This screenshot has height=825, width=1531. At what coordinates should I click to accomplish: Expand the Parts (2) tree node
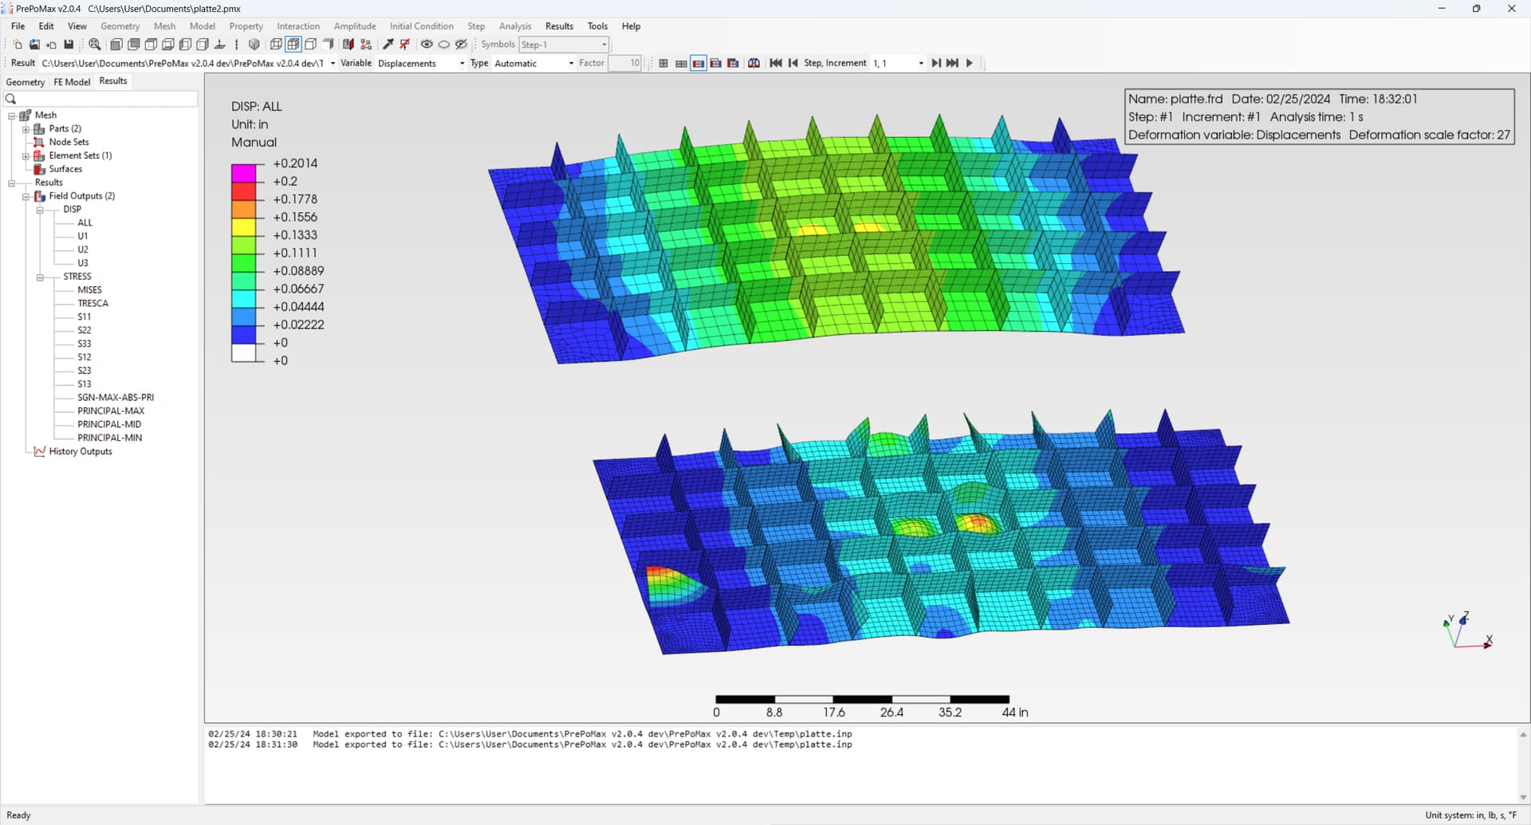click(26, 129)
